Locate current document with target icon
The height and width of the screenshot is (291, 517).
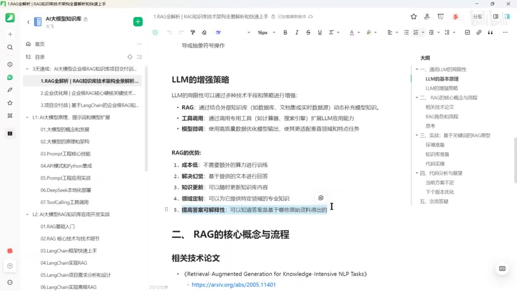pos(130,57)
